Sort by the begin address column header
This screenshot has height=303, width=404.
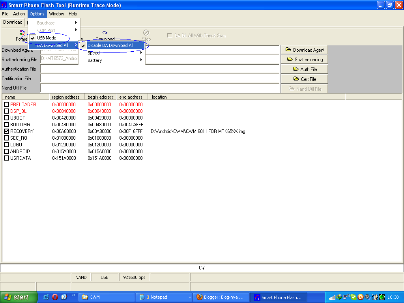click(101, 97)
